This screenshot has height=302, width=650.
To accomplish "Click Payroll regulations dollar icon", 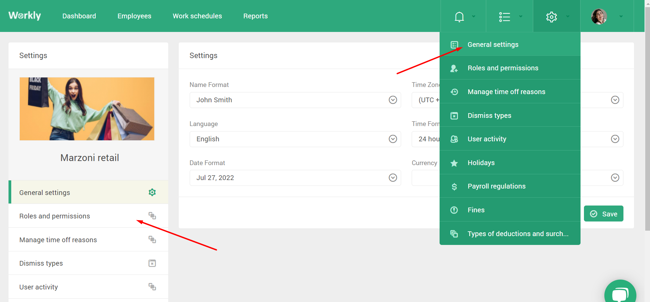I will pos(454,186).
